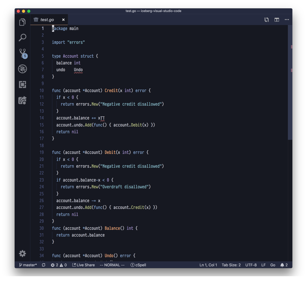Click the vertical scrollbar thumb in the editor

[290, 82]
